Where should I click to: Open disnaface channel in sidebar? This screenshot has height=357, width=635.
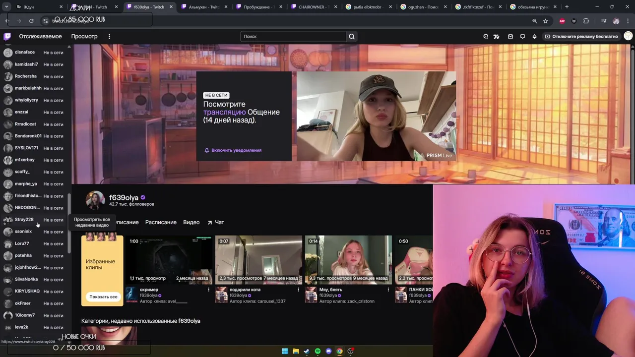pyautogui.click(x=34, y=52)
